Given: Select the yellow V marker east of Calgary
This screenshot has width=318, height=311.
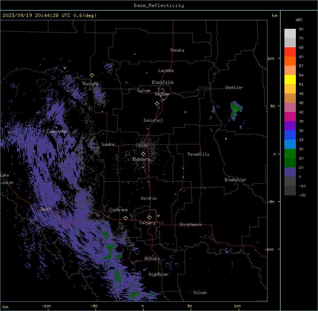Looking at the screenshot, I should coord(158,216).
